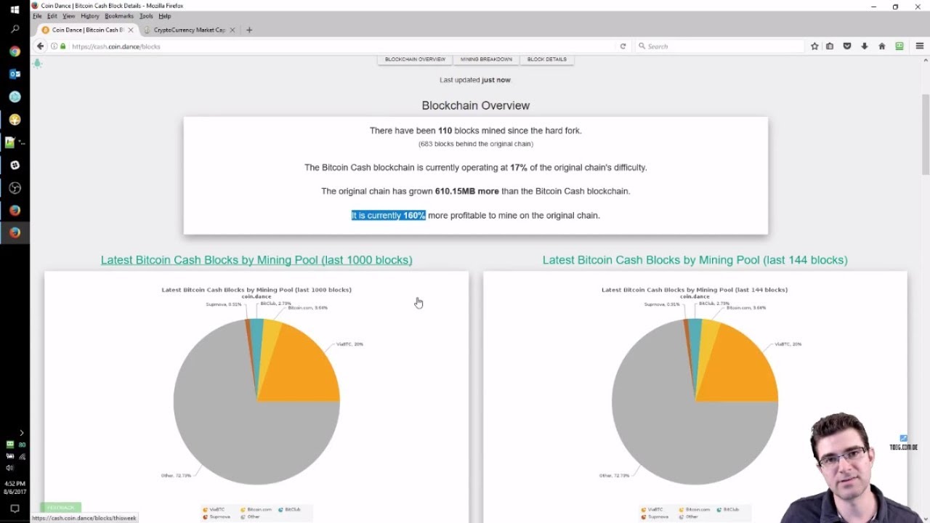The image size is (930, 523).
Task: Toggle Other legend in left chart
Action: 250,516
